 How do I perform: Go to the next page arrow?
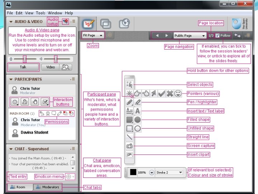pyautogui.click(x=167, y=36)
